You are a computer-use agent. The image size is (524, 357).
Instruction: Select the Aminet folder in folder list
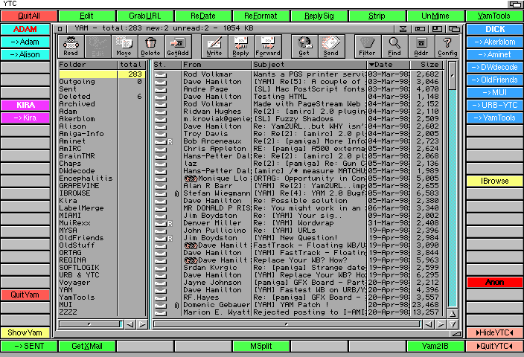point(72,141)
